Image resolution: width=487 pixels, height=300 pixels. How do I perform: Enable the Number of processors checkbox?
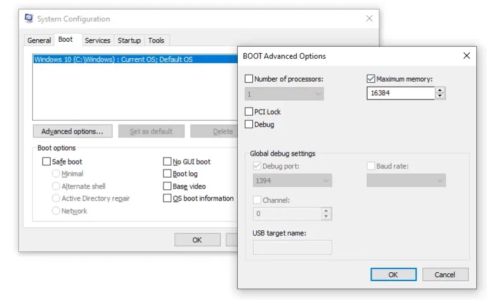[249, 78]
